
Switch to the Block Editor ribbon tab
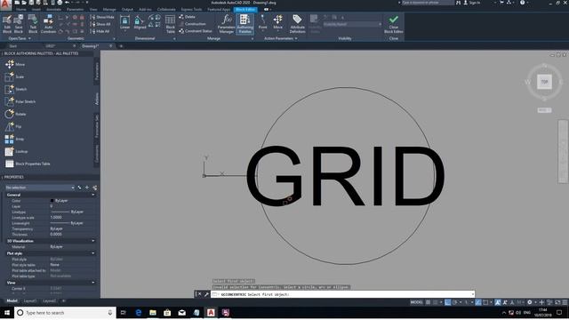[245, 10]
